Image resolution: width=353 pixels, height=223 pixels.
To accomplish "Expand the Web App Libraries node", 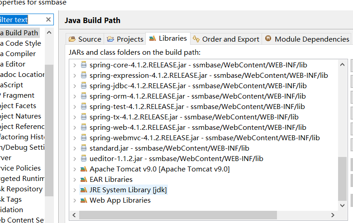I will coord(75,200).
